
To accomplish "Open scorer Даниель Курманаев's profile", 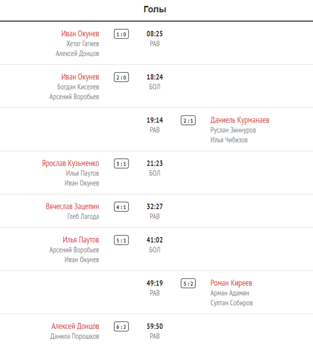I will click(x=240, y=120).
